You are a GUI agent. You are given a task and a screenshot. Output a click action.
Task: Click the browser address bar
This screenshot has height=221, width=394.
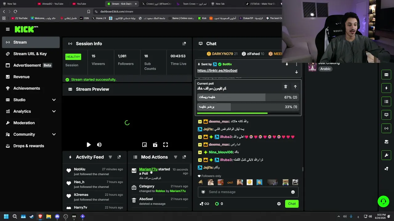coord(185,11)
